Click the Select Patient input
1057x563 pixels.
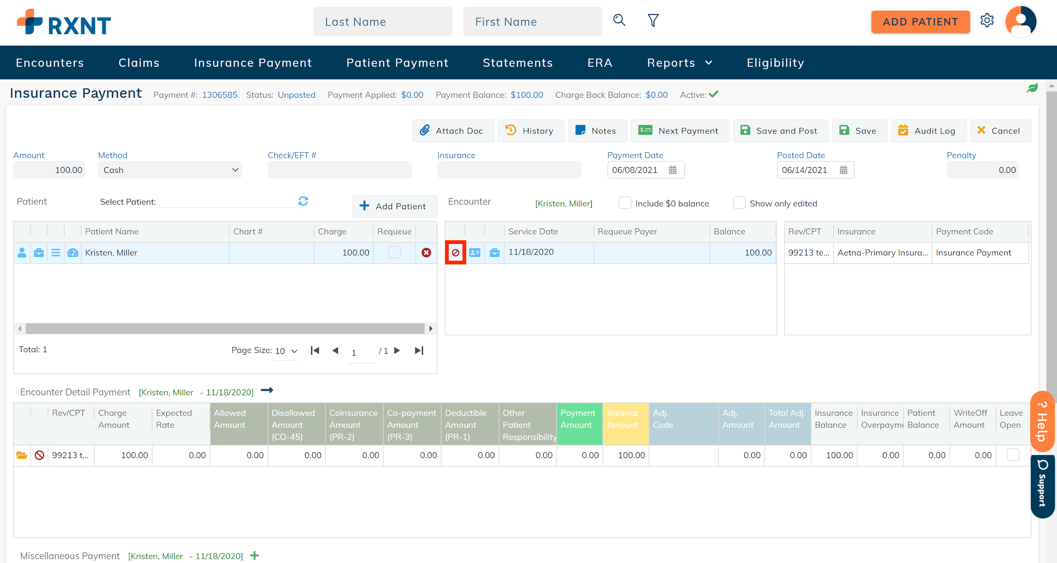[228, 202]
